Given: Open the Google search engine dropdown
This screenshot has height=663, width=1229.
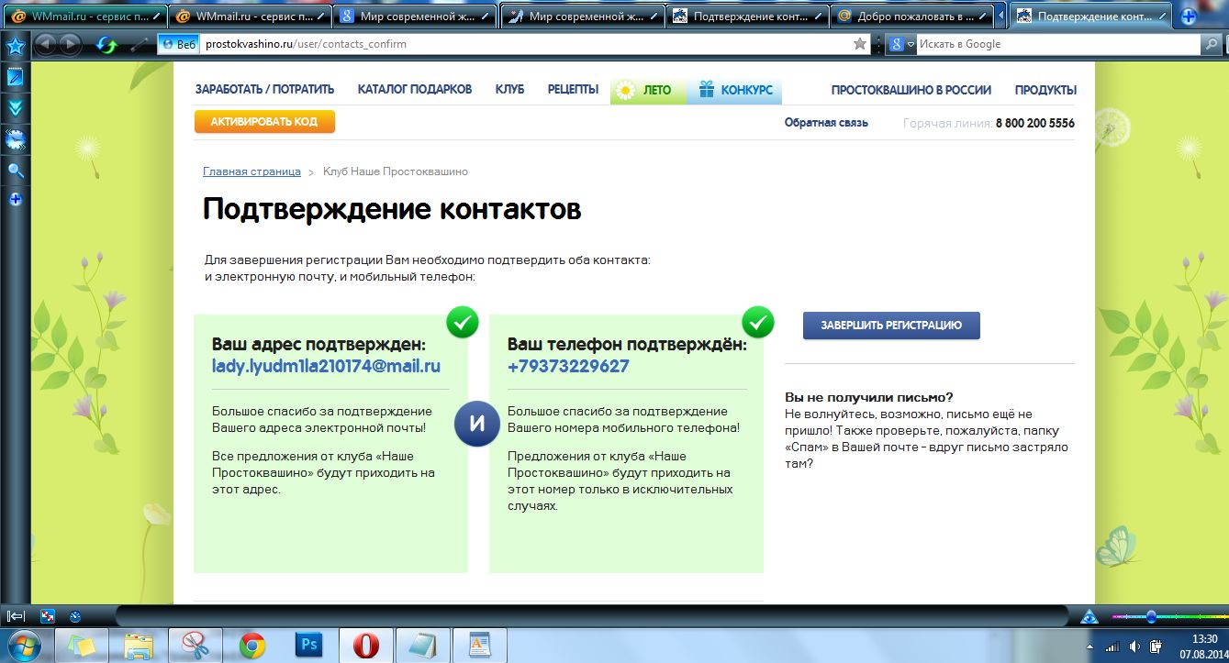Looking at the screenshot, I should tap(902, 44).
